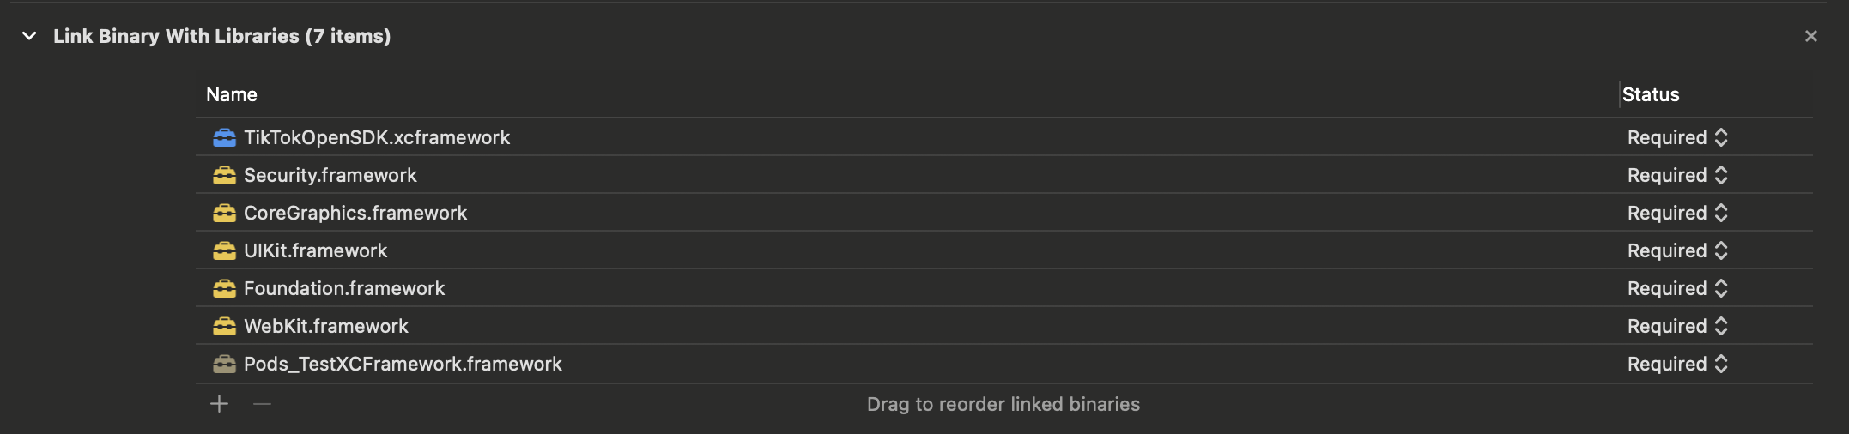This screenshot has width=1849, height=434.
Task: Open Status popup for WebKit.framework
Action: click(x=1677, y=326)
